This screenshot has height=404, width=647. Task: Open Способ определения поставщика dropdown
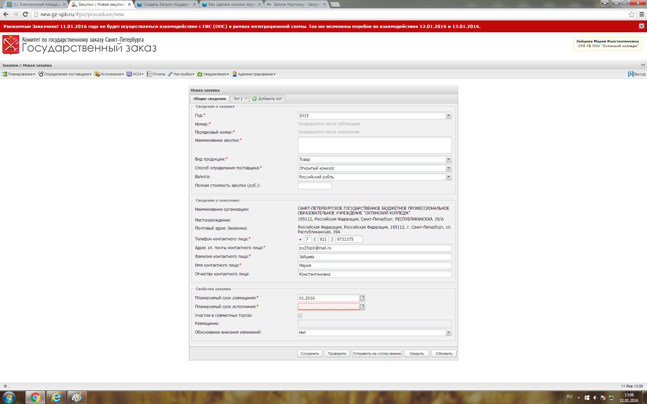click(x=449, y=168)
